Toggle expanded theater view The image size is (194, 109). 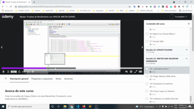click(140, 71)
